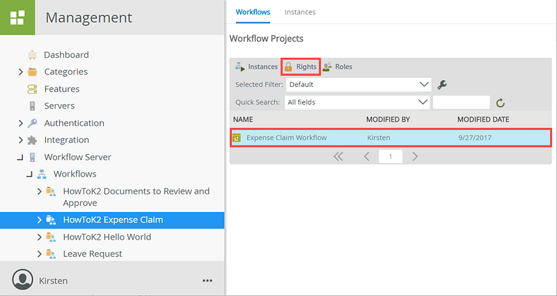Click the Servers icon in the tree
The height and width of the screenshot is (296, 557).
tap(32, 106)
